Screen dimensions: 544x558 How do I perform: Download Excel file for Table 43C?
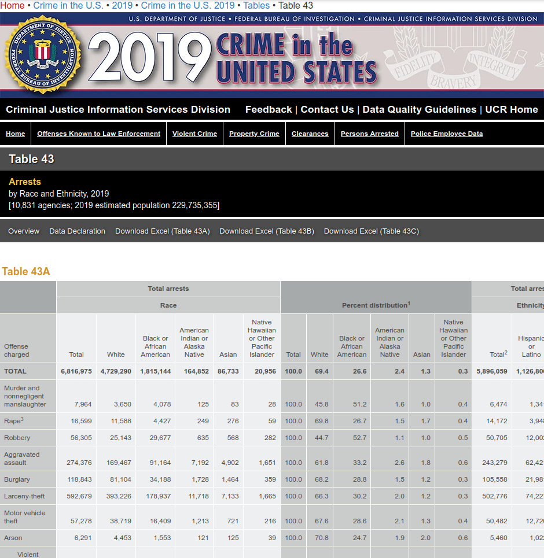370,231
